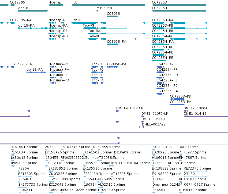The image size is (228, 194).
Task: Select transcript CG42353-RB
Action: pyautogui.click(x=179, y=28)
